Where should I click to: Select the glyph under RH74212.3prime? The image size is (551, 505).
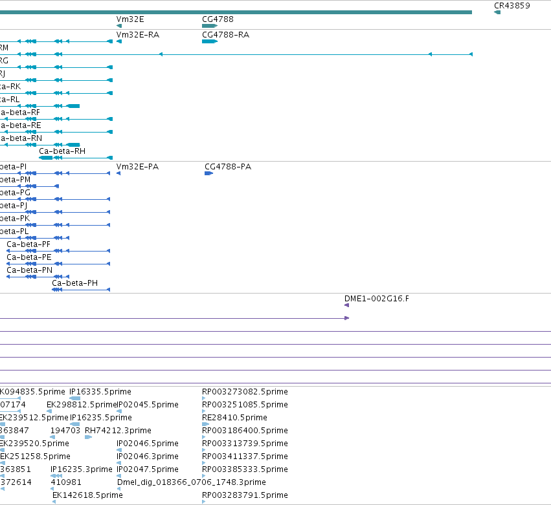click(x=88, y=437)
